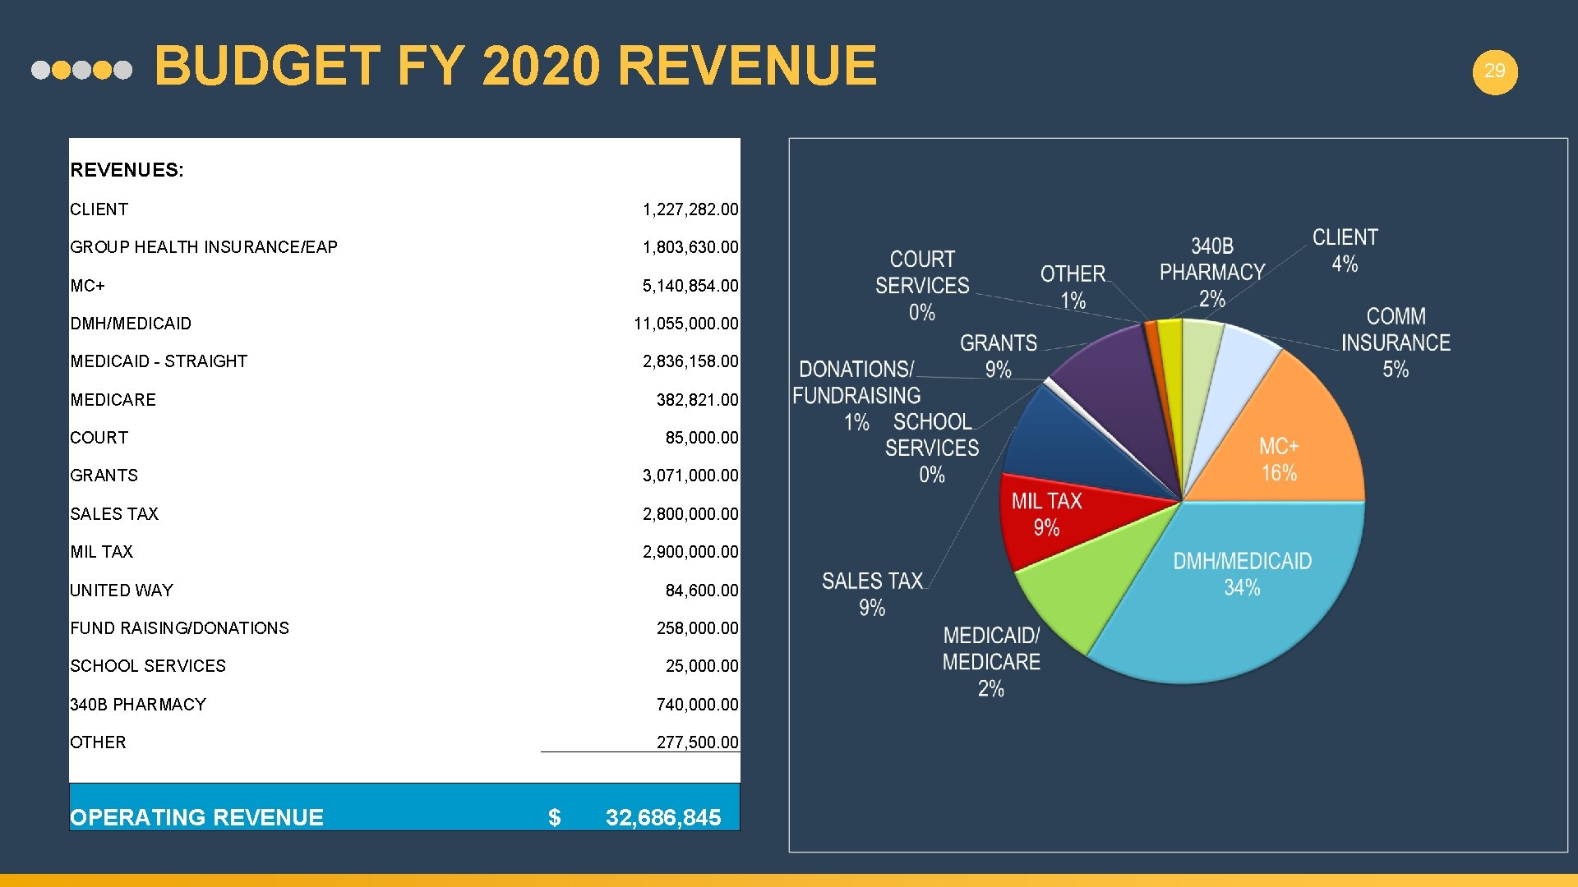Select the value 2,836,158.00
Screen dimensions: 1578x887
[x=690, y=361]
